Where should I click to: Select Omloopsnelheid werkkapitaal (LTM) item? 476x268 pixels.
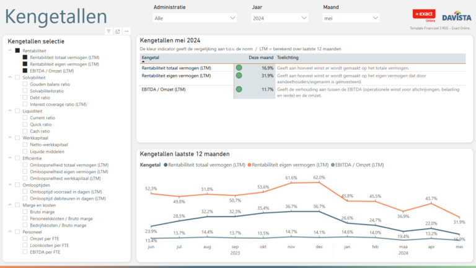[x=65, y=179]
